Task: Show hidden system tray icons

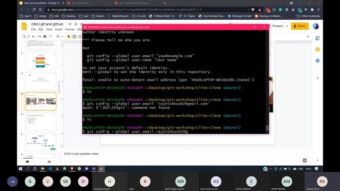Action: 270,169
